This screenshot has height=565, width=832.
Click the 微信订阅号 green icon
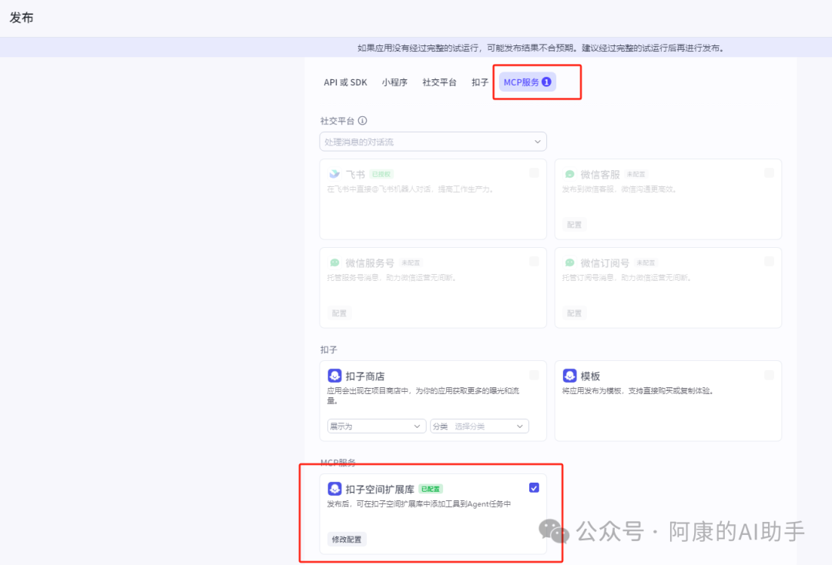pos(569,262)
